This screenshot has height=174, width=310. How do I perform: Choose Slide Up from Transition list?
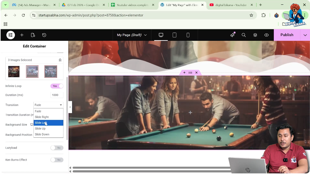coord(40,128)
